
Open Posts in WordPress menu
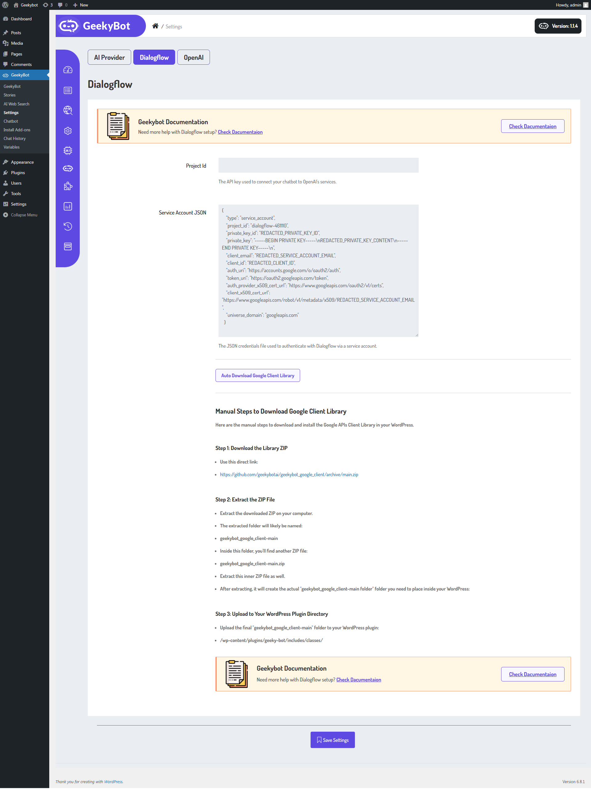25,32
